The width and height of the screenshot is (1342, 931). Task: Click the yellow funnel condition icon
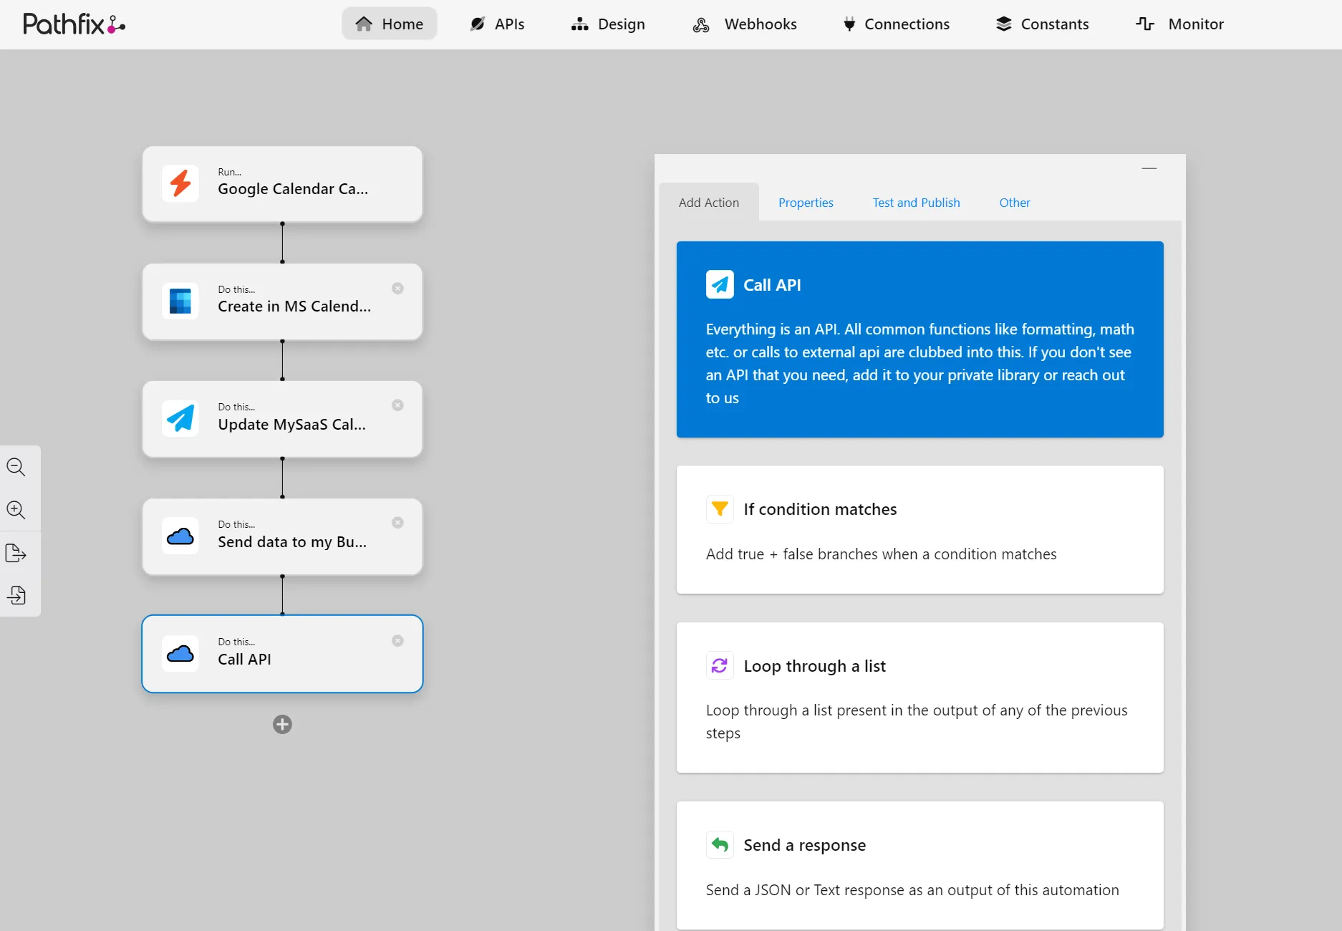tap(720, 509)
